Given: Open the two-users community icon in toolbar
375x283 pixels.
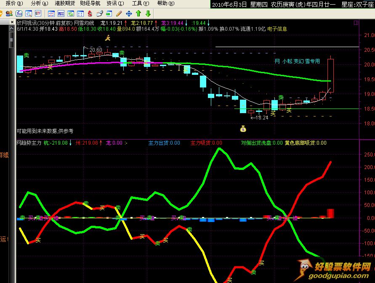Looking at the screenshot, I should coord(9,13).
